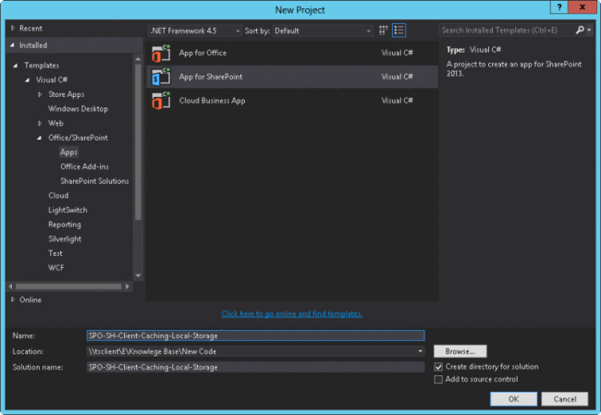Viewport: 601px width, 415px height.
Task: Click the tree horizontal scrollbar thumb
Action: (x=68, y=287)
